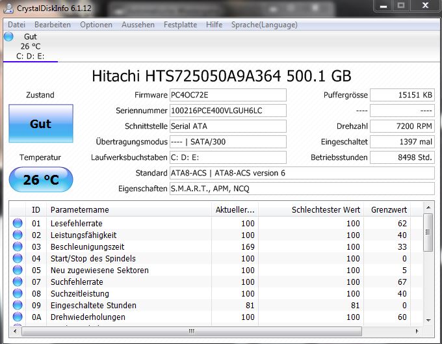The width and height of the screenshot is (442, 344).
Task: Click the horizontal scrollbar thumb
Action: click(192, 331)
